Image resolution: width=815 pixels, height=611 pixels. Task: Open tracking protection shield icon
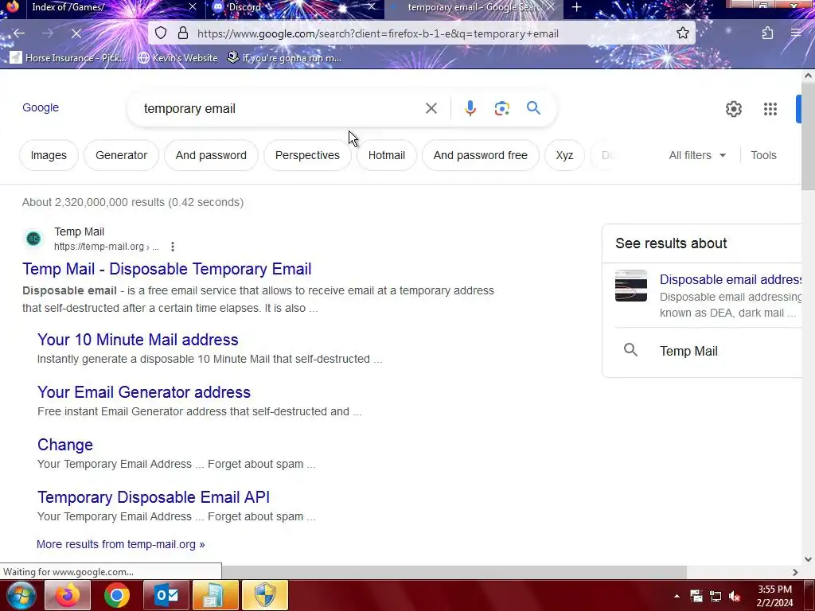coord(161,33)
